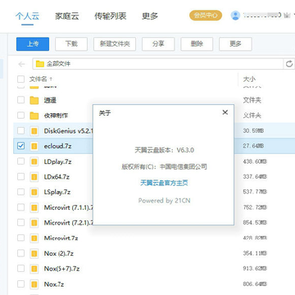Click the 913.62MB size value
The image size is (295, 295).
(255, 269)
